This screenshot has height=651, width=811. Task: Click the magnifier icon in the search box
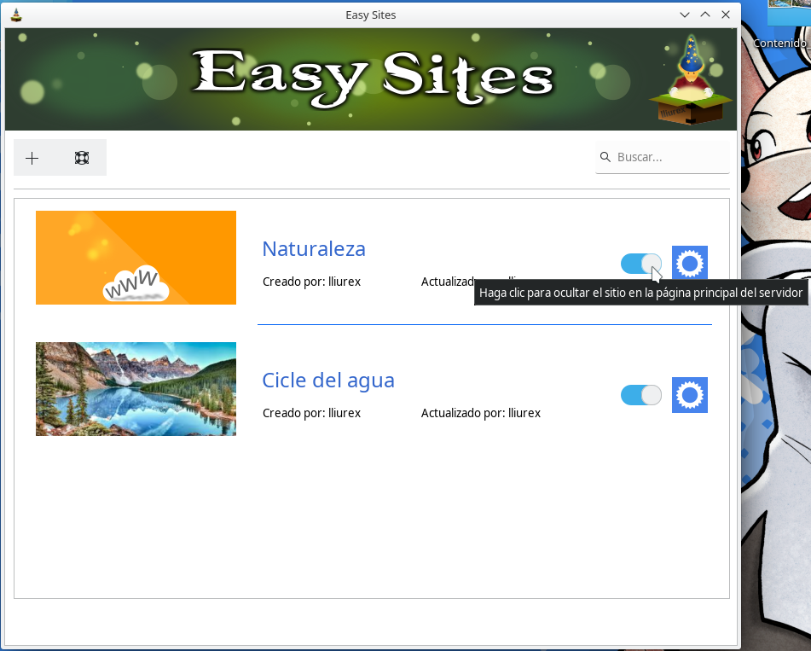coord(605,157)
